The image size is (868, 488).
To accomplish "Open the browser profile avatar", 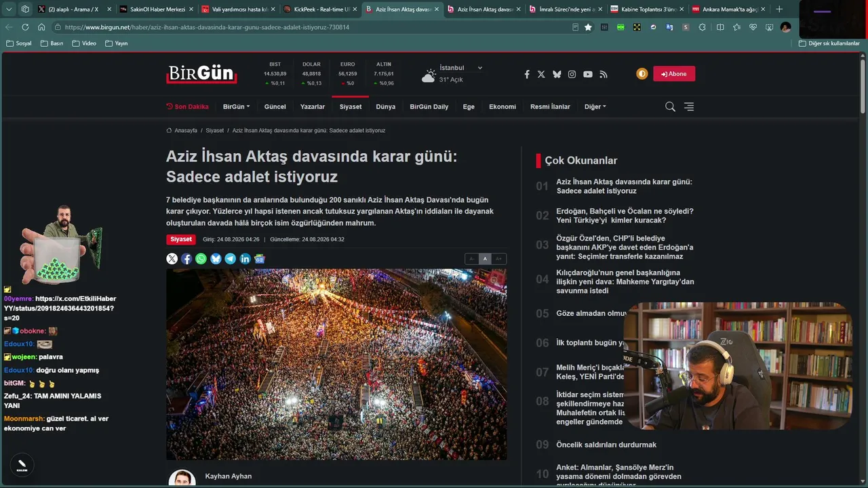I will pos(785,27).
